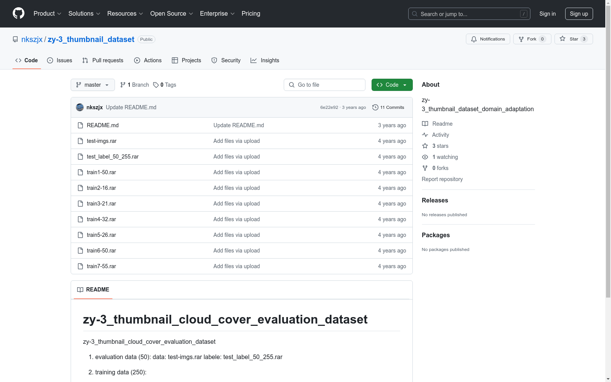Click the Fork count badge 0
611x382 pixels.
click(x=542, y=39)
